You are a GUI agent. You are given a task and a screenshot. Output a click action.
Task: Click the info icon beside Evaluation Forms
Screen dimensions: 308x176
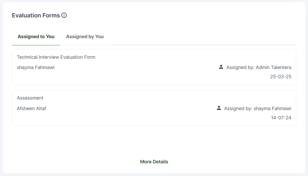64,15
